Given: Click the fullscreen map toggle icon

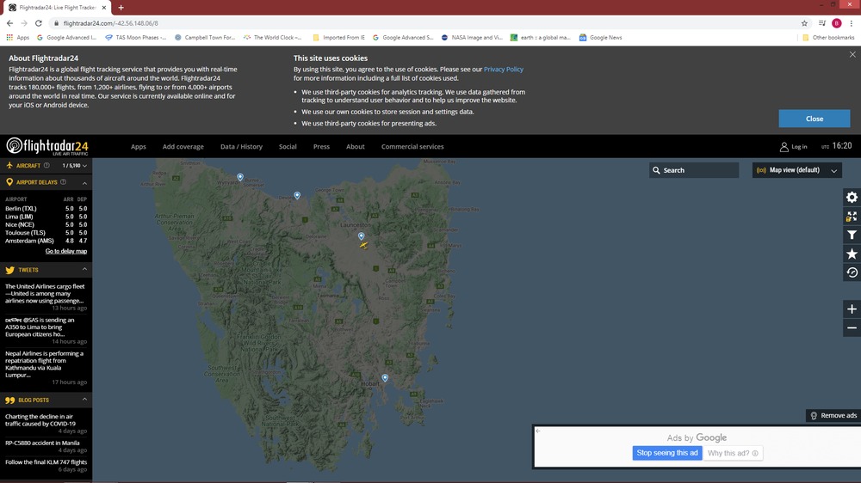Looking at the screenshot, I should pos(852,217).
